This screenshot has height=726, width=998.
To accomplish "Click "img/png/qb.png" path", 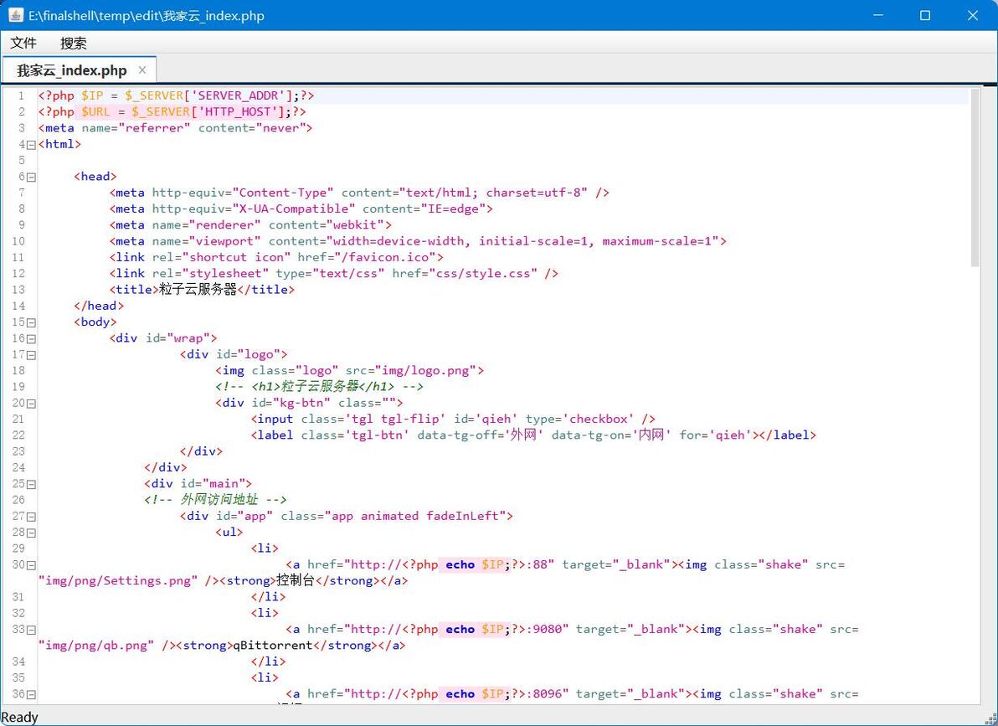I will click(x=96, y=645).
